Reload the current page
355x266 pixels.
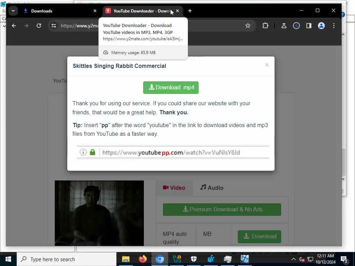click(39, 26)
